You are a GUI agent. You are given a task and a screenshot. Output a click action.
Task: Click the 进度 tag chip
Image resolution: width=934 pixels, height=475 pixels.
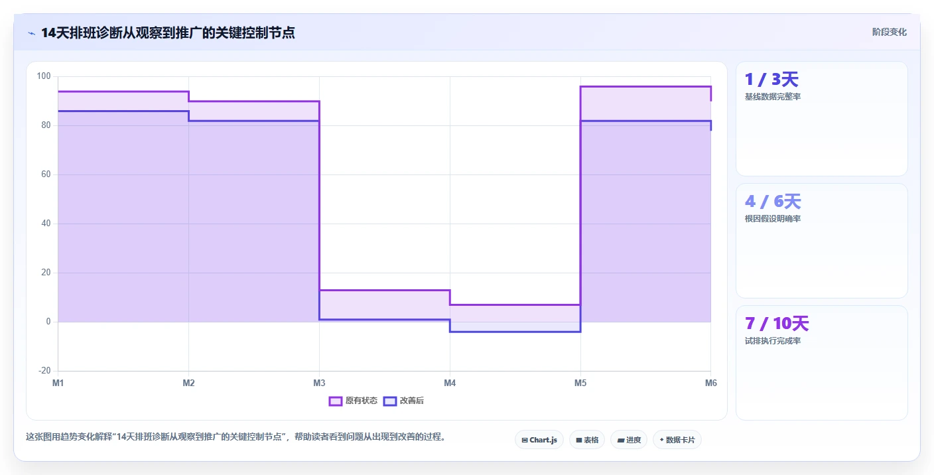(x=629, y=440)
